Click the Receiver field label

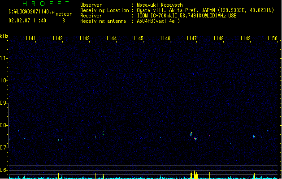pyautogui.click(x=91, y=16)
